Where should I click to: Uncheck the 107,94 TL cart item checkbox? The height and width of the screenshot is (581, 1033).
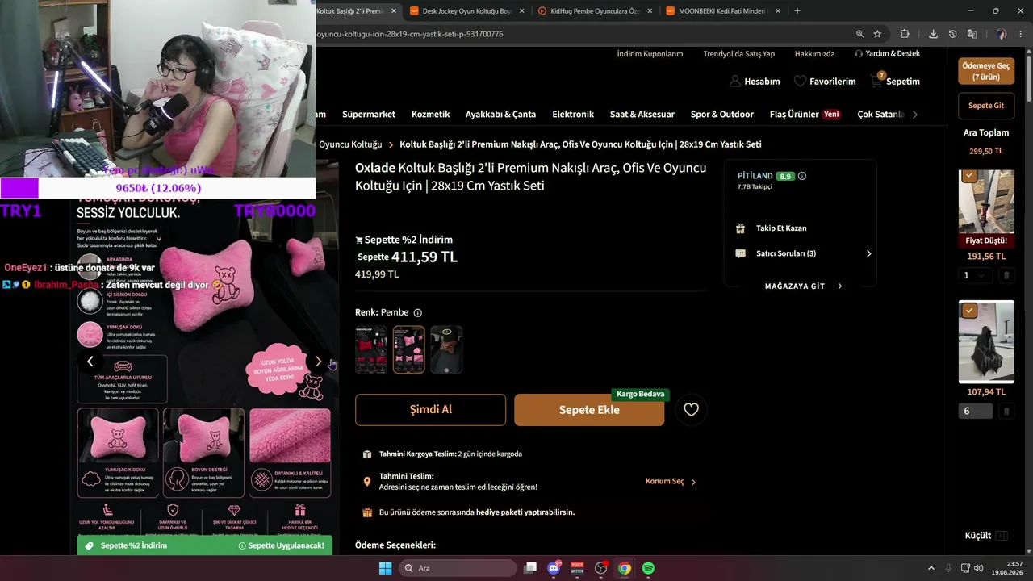click(969, 310)
